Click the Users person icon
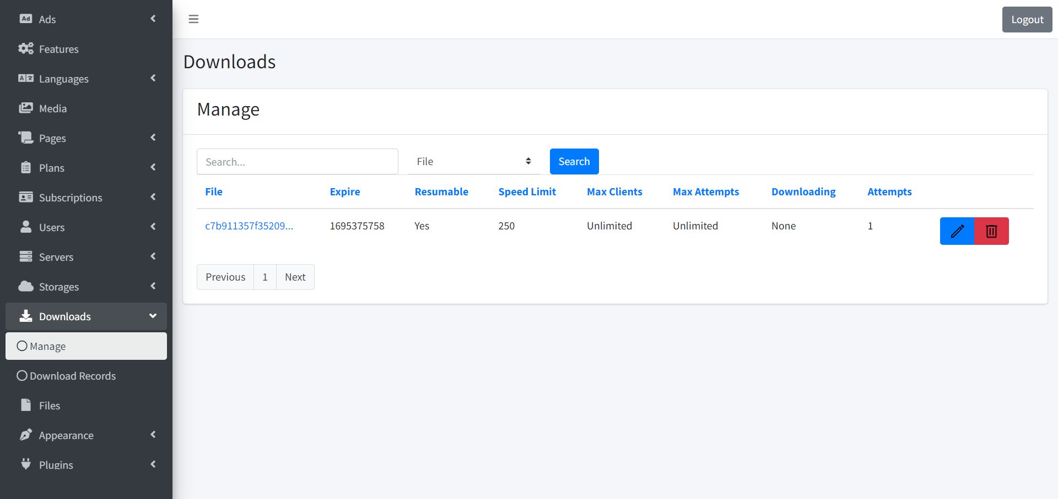 coord(26,227)
